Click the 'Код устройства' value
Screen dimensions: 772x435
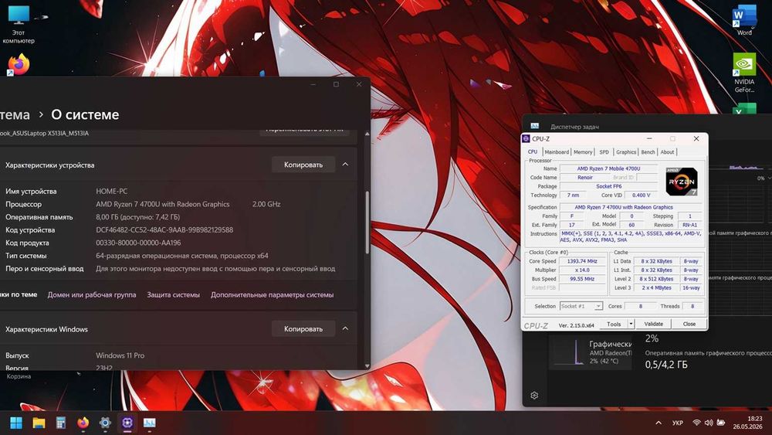pos(164,229)
